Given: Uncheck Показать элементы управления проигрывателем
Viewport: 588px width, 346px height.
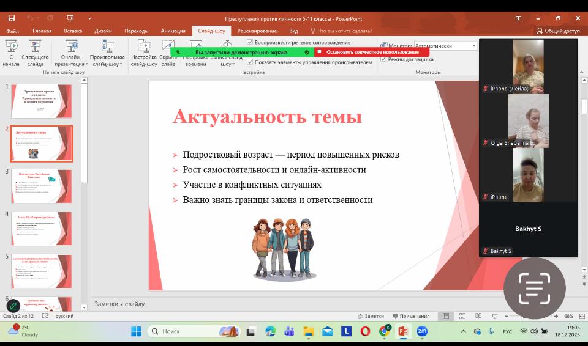Looking at the screenshot, I should (x=250, y=62).
